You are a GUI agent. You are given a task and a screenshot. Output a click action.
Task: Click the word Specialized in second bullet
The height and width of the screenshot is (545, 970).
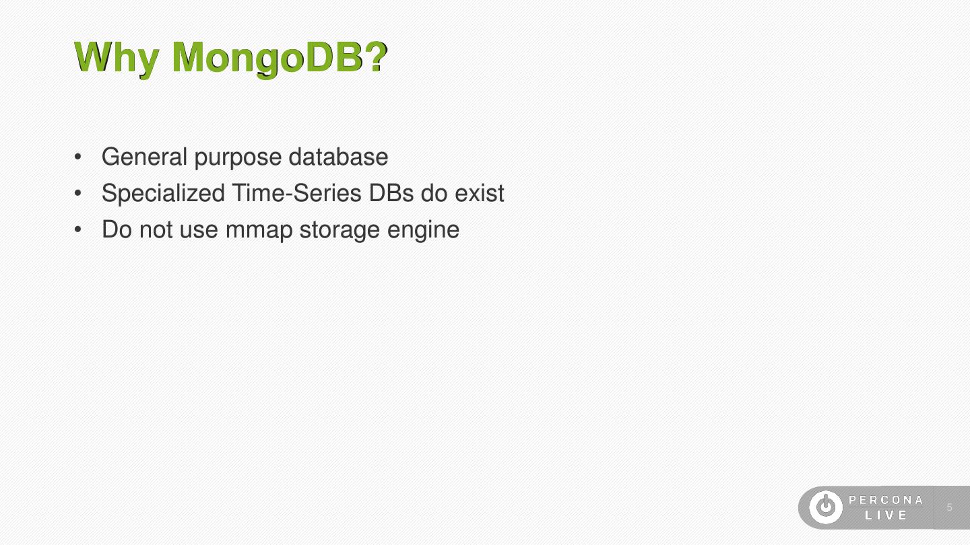[x=163, y=194]
